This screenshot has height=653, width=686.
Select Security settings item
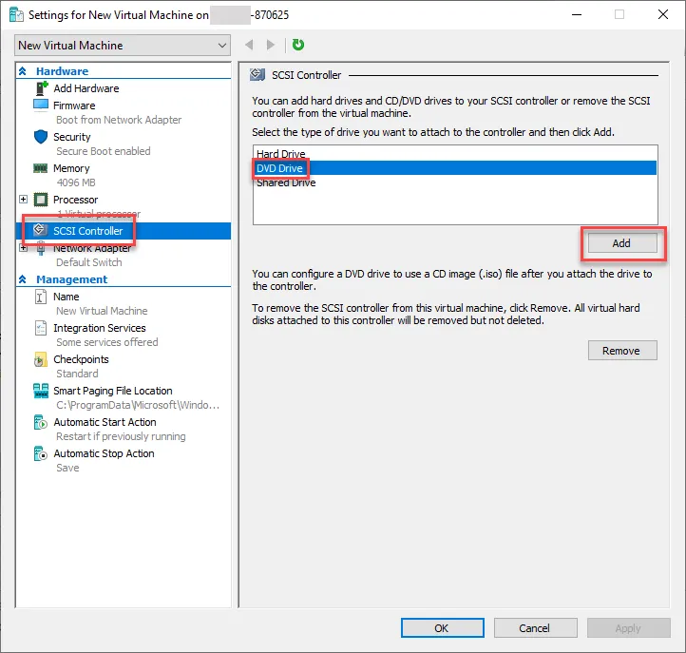click(72, 137)
